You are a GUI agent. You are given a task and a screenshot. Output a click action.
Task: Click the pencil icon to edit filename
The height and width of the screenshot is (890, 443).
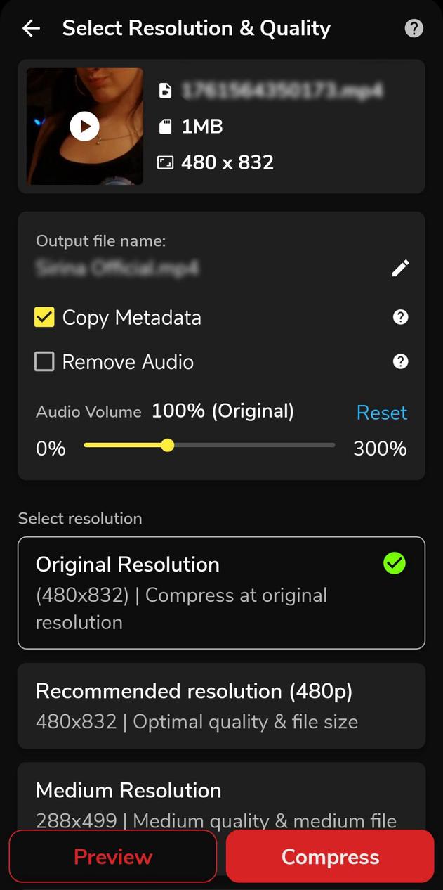coord(399,268)
